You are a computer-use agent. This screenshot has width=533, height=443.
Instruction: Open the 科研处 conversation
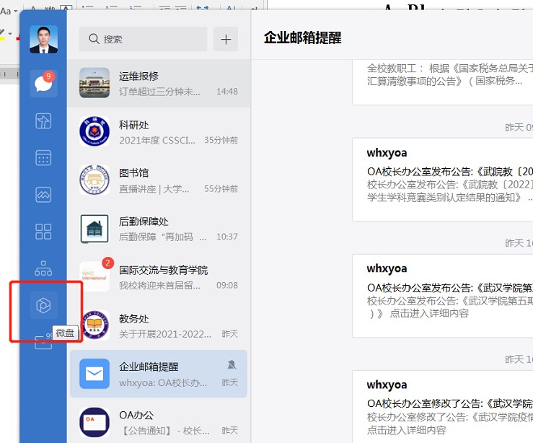coord(159,131)
